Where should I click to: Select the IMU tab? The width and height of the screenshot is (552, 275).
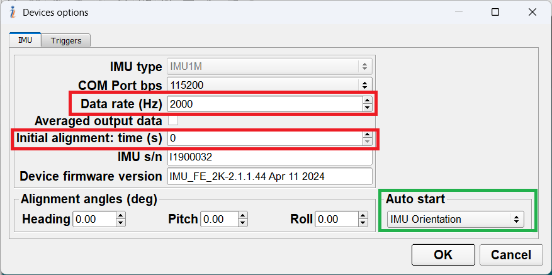coord(25,40)
